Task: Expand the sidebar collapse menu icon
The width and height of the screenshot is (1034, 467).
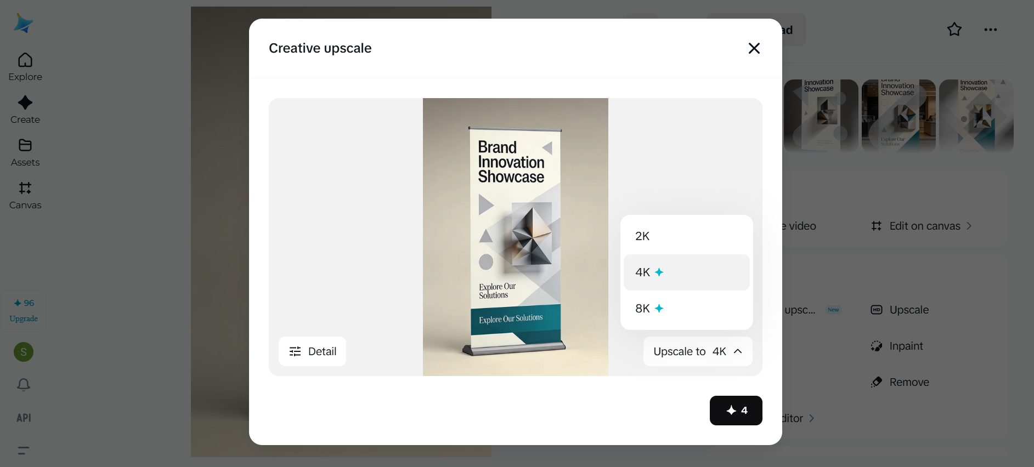Action: [x=24, y=451]
